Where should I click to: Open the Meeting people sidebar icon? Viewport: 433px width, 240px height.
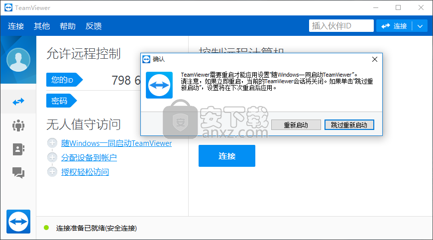(18, 125)
